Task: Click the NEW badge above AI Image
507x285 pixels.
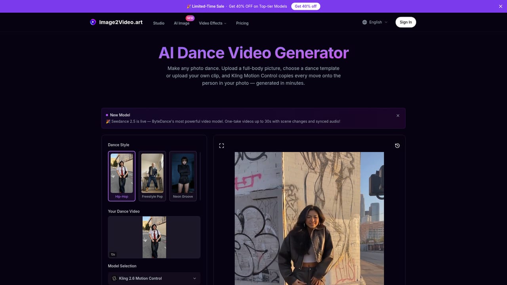Action: click(190, 18)
